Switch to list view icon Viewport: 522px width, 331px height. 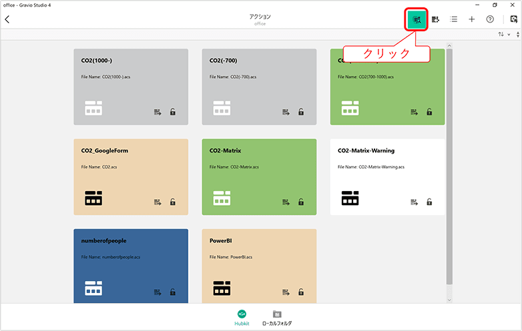[x=453, y=19]
